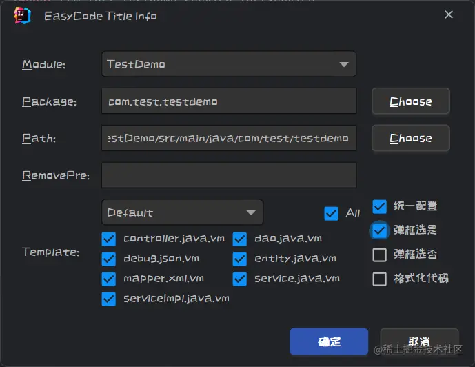Click the Package label

click(49, 101)
